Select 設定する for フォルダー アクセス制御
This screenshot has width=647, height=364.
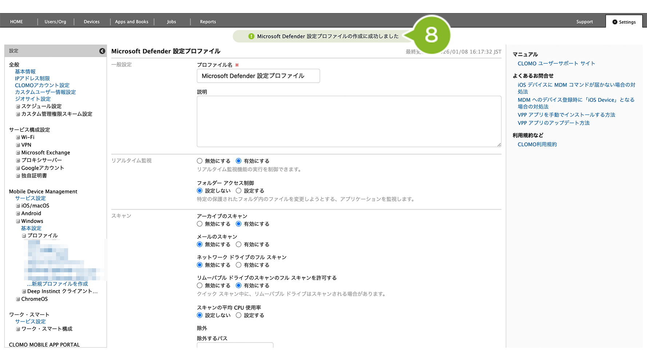(x=239, y=191)
